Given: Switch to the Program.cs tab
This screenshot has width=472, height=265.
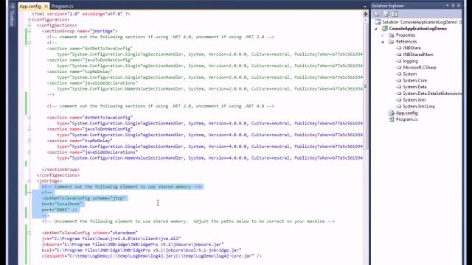Looking at the screenshot, I should [62, 6].
